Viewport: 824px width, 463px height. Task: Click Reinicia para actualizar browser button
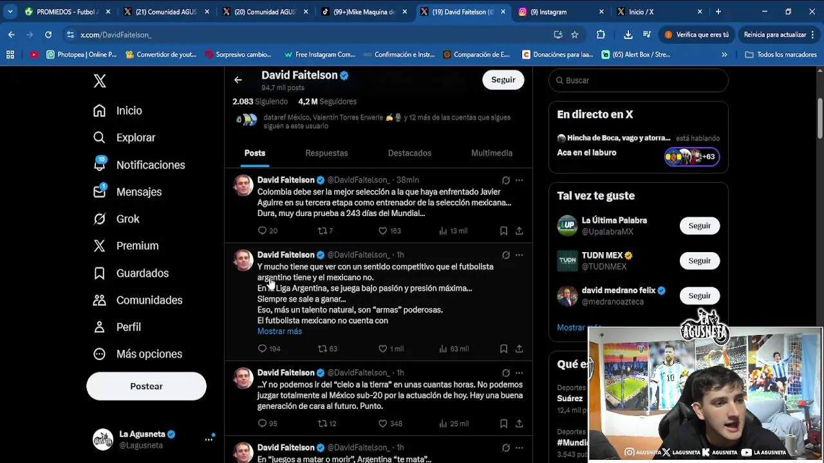[x=779, y=35]
